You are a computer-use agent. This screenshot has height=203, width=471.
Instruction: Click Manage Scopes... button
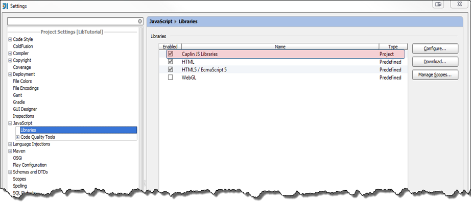click(x=435, y=74)
